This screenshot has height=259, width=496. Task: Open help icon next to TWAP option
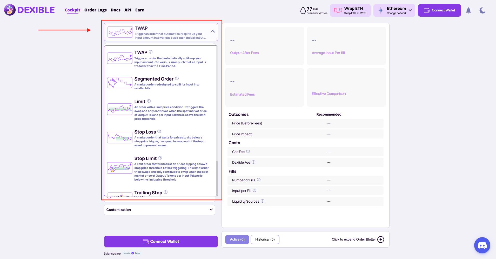click(x=151, y=52)
